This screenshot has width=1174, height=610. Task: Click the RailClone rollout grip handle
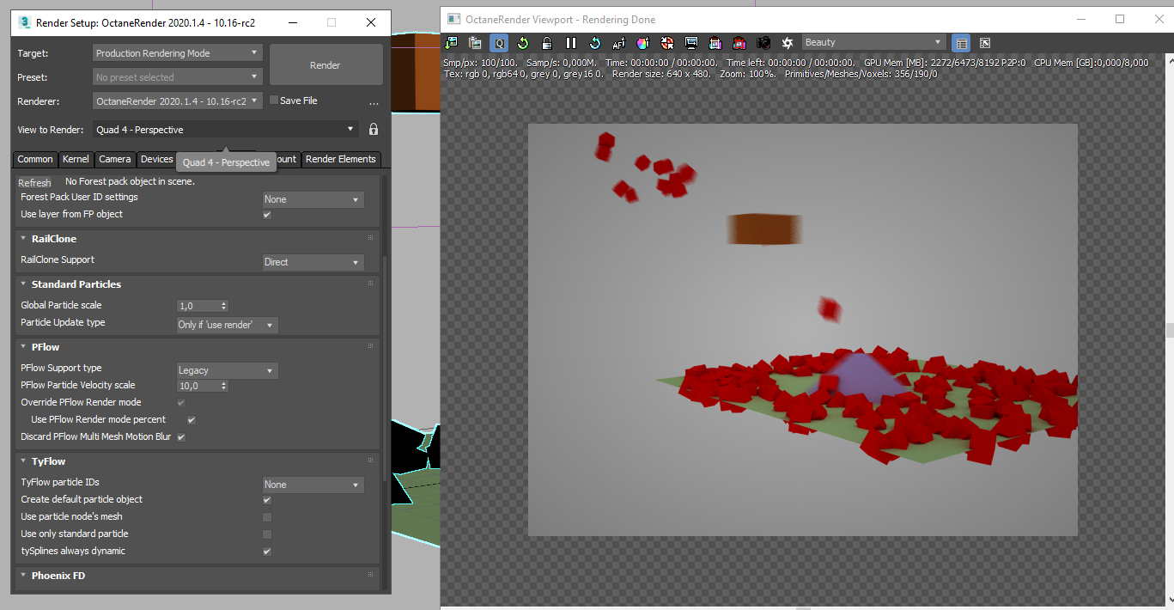370,239
